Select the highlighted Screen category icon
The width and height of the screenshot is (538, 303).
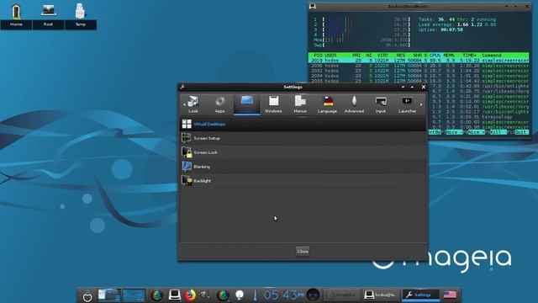246,104
